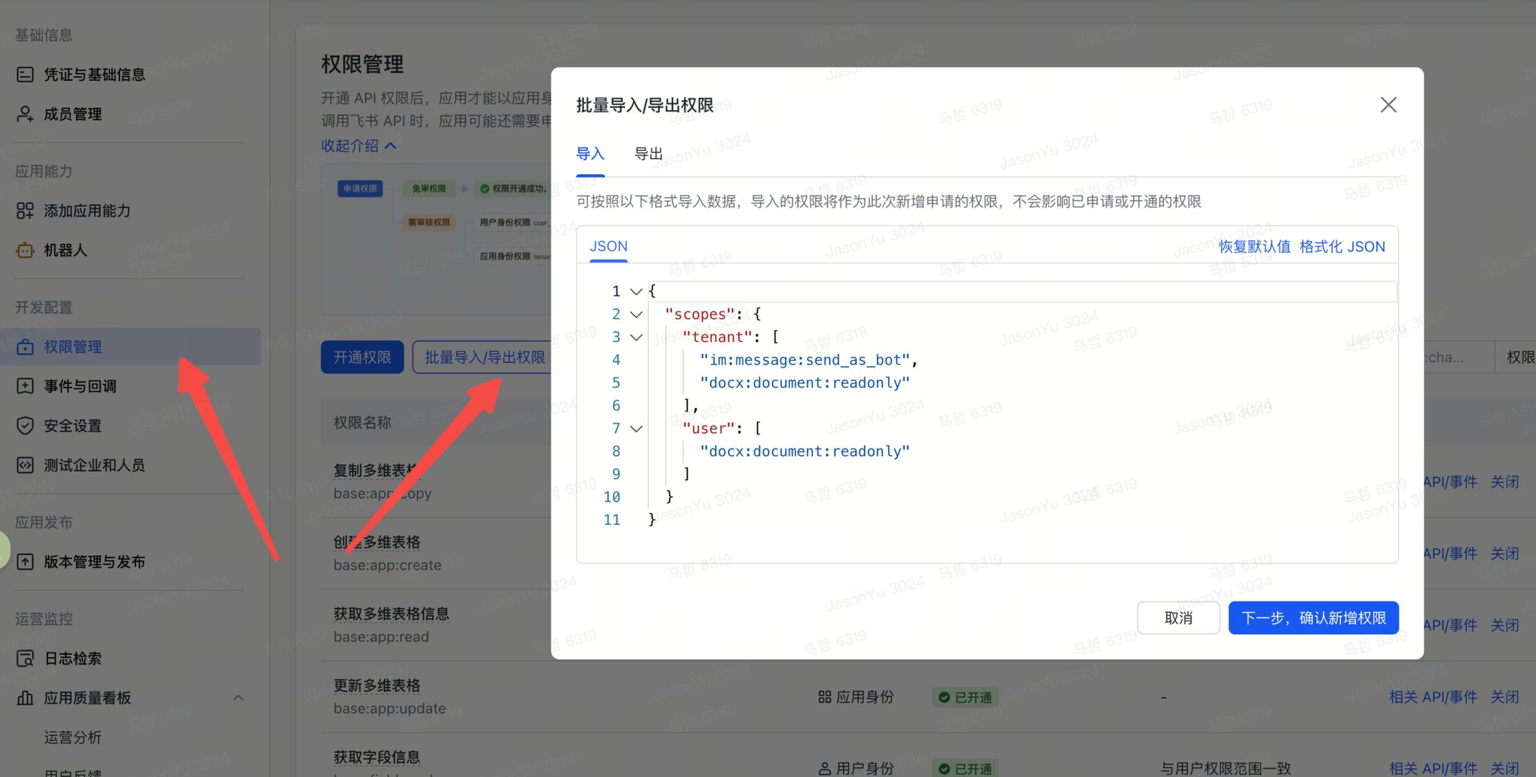Click 更新多维表格 permission name

(377, 685)
